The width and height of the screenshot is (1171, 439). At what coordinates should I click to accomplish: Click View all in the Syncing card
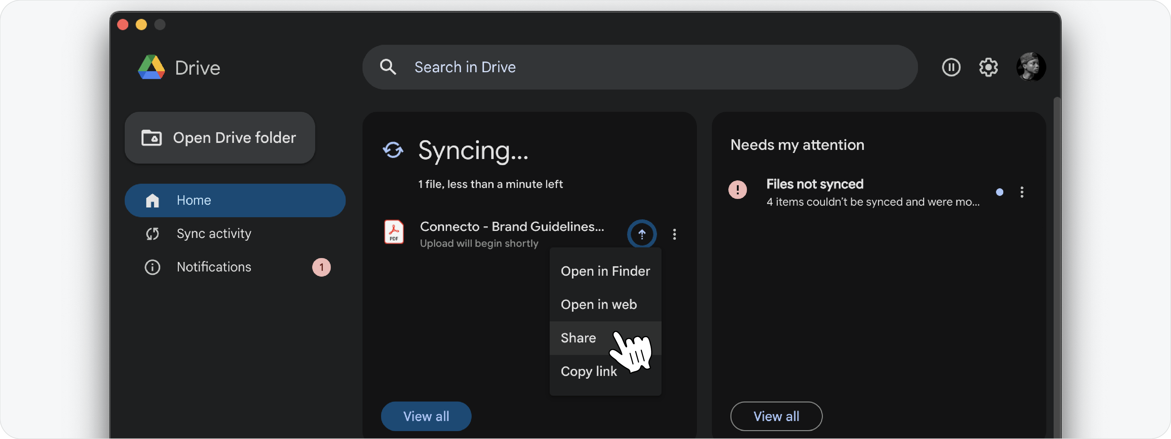coord(426,416)
